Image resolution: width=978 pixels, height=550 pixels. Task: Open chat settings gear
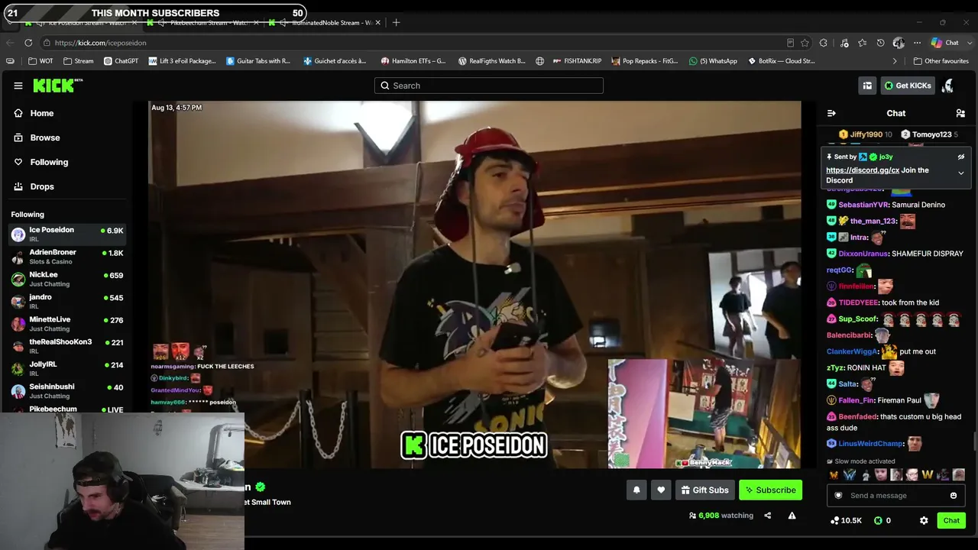[924, 520]
